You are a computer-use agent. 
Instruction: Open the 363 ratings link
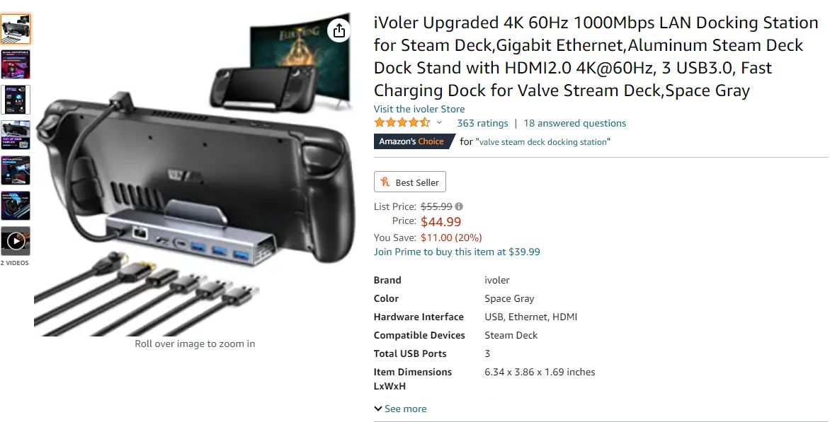click(482, 123)
